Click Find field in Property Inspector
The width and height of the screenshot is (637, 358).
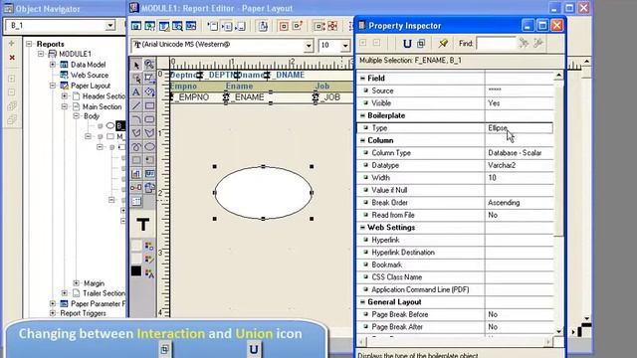click(x=496, y=44)
